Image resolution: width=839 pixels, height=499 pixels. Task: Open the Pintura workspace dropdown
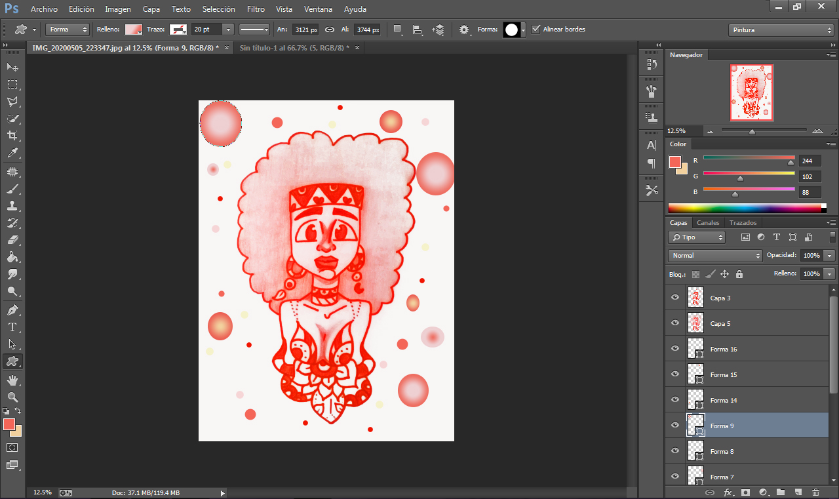point(781,30)
